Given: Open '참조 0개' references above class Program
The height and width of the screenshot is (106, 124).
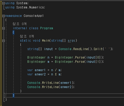Looking at the screenshot, I should tap(19, 24).
